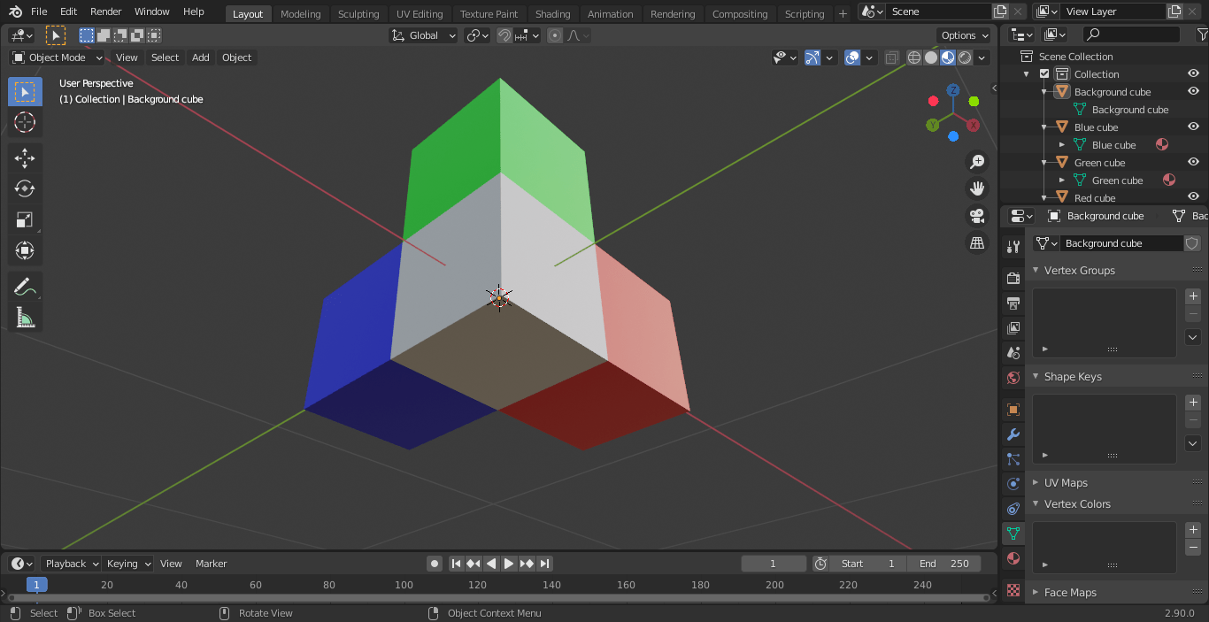Open the Output properties tab
Screen dimensions: 1209x622
tap(1013, 303)
